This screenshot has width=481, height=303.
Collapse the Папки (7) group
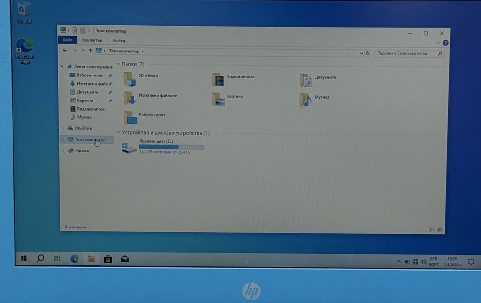pos(118,64)
